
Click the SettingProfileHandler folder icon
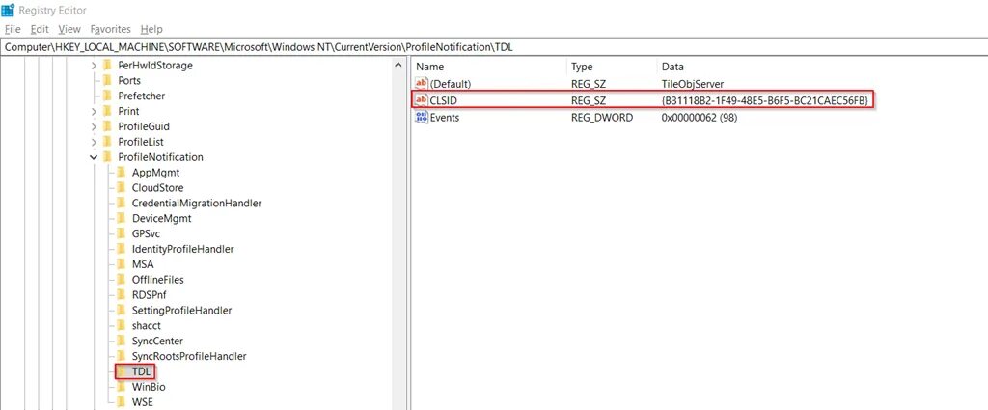122,311
